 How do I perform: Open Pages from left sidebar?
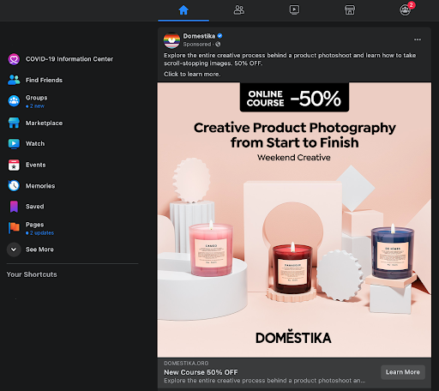35,225
